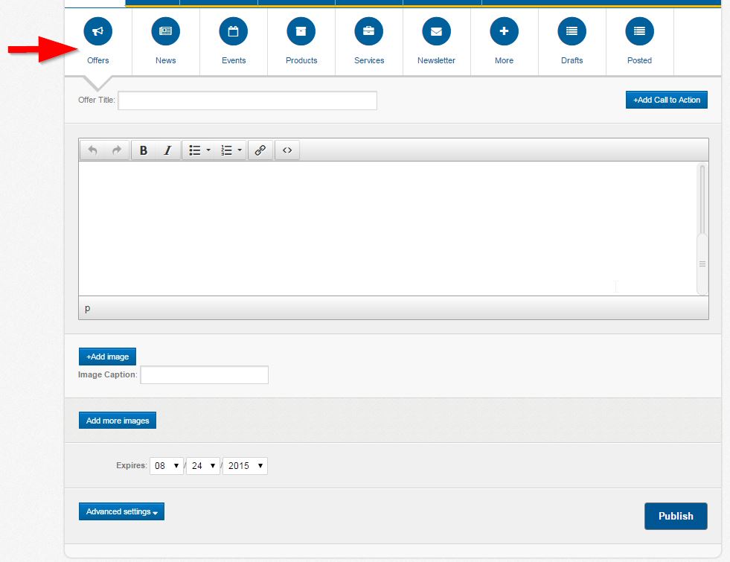Focus the Offer Title field
730x562 pixels.
[x=247, y=100]
